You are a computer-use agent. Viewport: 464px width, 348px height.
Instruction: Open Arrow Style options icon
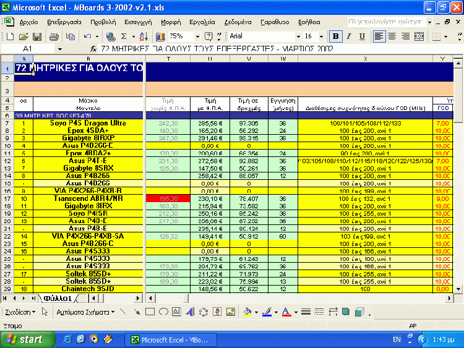pyautogui.click(x=333, y=312)
